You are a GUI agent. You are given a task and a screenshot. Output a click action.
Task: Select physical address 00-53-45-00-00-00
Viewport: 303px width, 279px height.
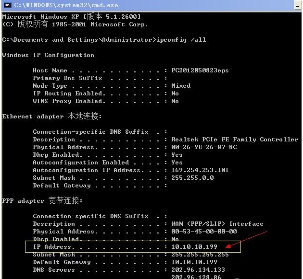(204, 231)
